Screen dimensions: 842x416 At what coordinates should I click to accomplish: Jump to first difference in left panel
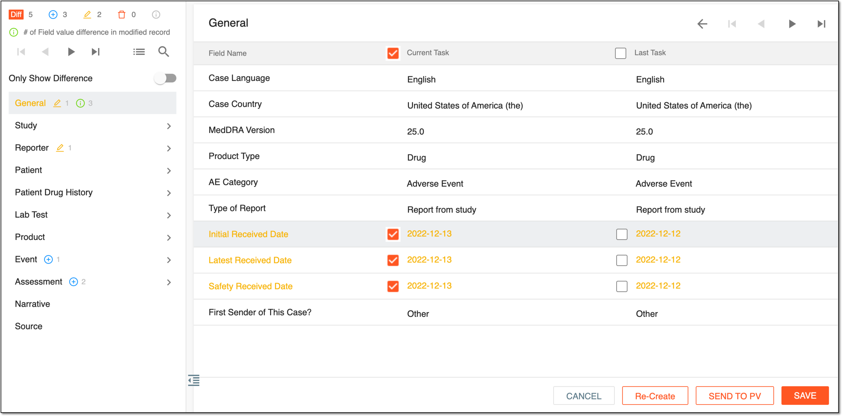[x=21, y=52]
